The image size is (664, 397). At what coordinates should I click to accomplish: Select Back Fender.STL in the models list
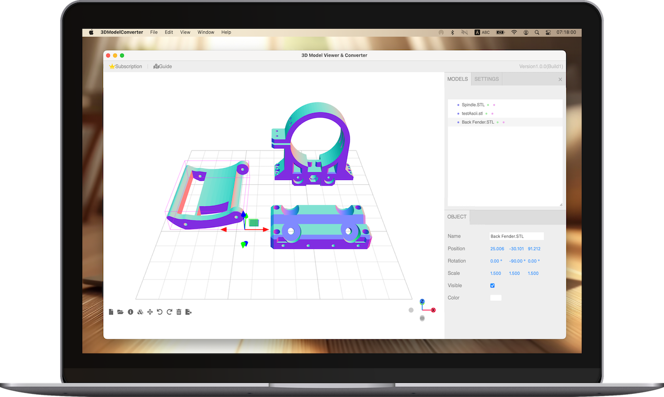pos(505,122)
